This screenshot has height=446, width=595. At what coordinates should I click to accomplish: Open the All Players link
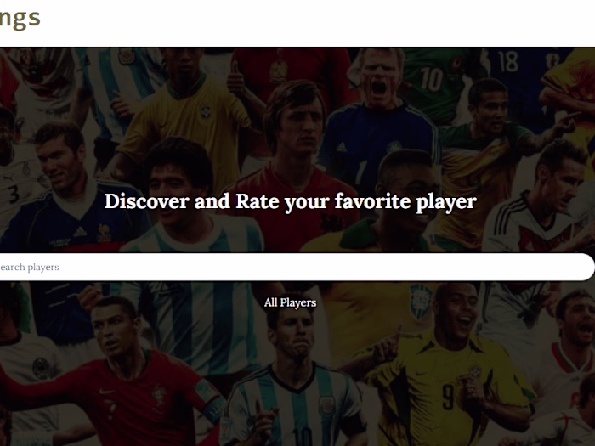(x=291, y=302)
